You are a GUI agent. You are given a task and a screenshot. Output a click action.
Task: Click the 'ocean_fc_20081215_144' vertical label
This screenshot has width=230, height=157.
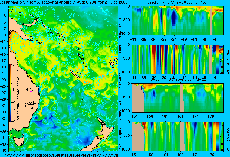(x=120, y=35)
